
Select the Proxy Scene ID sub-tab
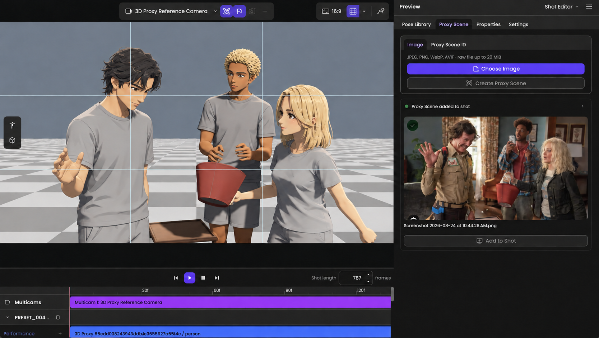(448, 44)
